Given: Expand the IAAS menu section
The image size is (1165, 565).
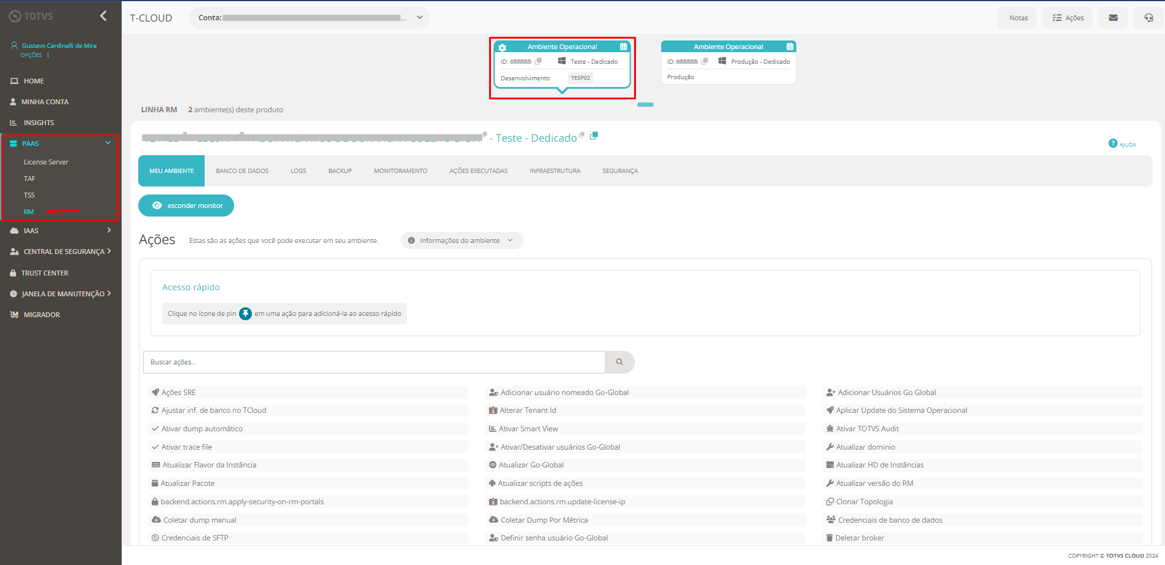Looking at the screenshot, I should (60, 231).
